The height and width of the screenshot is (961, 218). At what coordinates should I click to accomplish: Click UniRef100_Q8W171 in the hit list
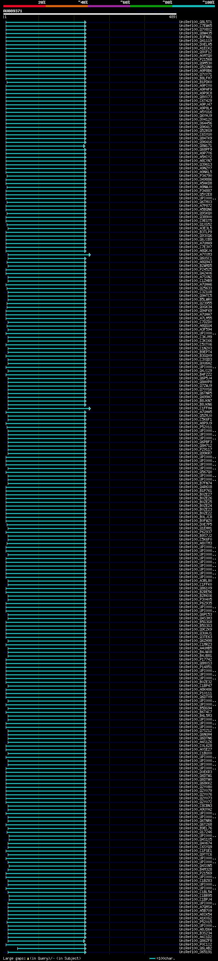click(x=195, y=146)
